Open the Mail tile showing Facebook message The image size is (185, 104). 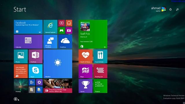[x=28, y=27]
